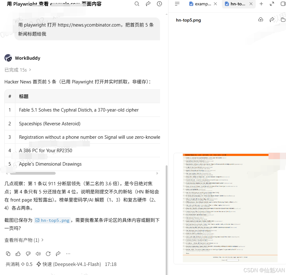Viewport: 286px width, 275px height.
Task: Share this reply using the arrow icon
Action: (x=58, y=254)
